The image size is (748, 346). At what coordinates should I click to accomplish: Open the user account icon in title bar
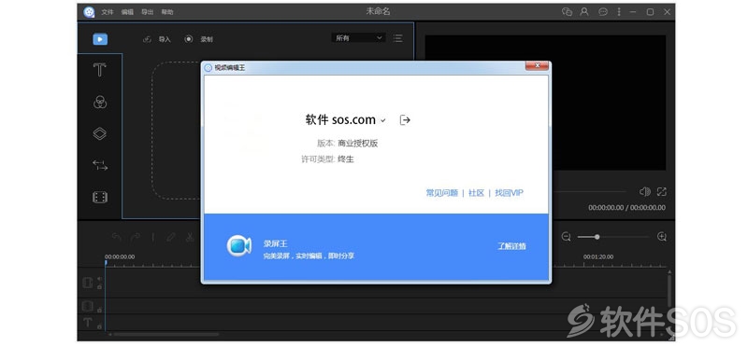pyautogui.click(x=584, y=12)
